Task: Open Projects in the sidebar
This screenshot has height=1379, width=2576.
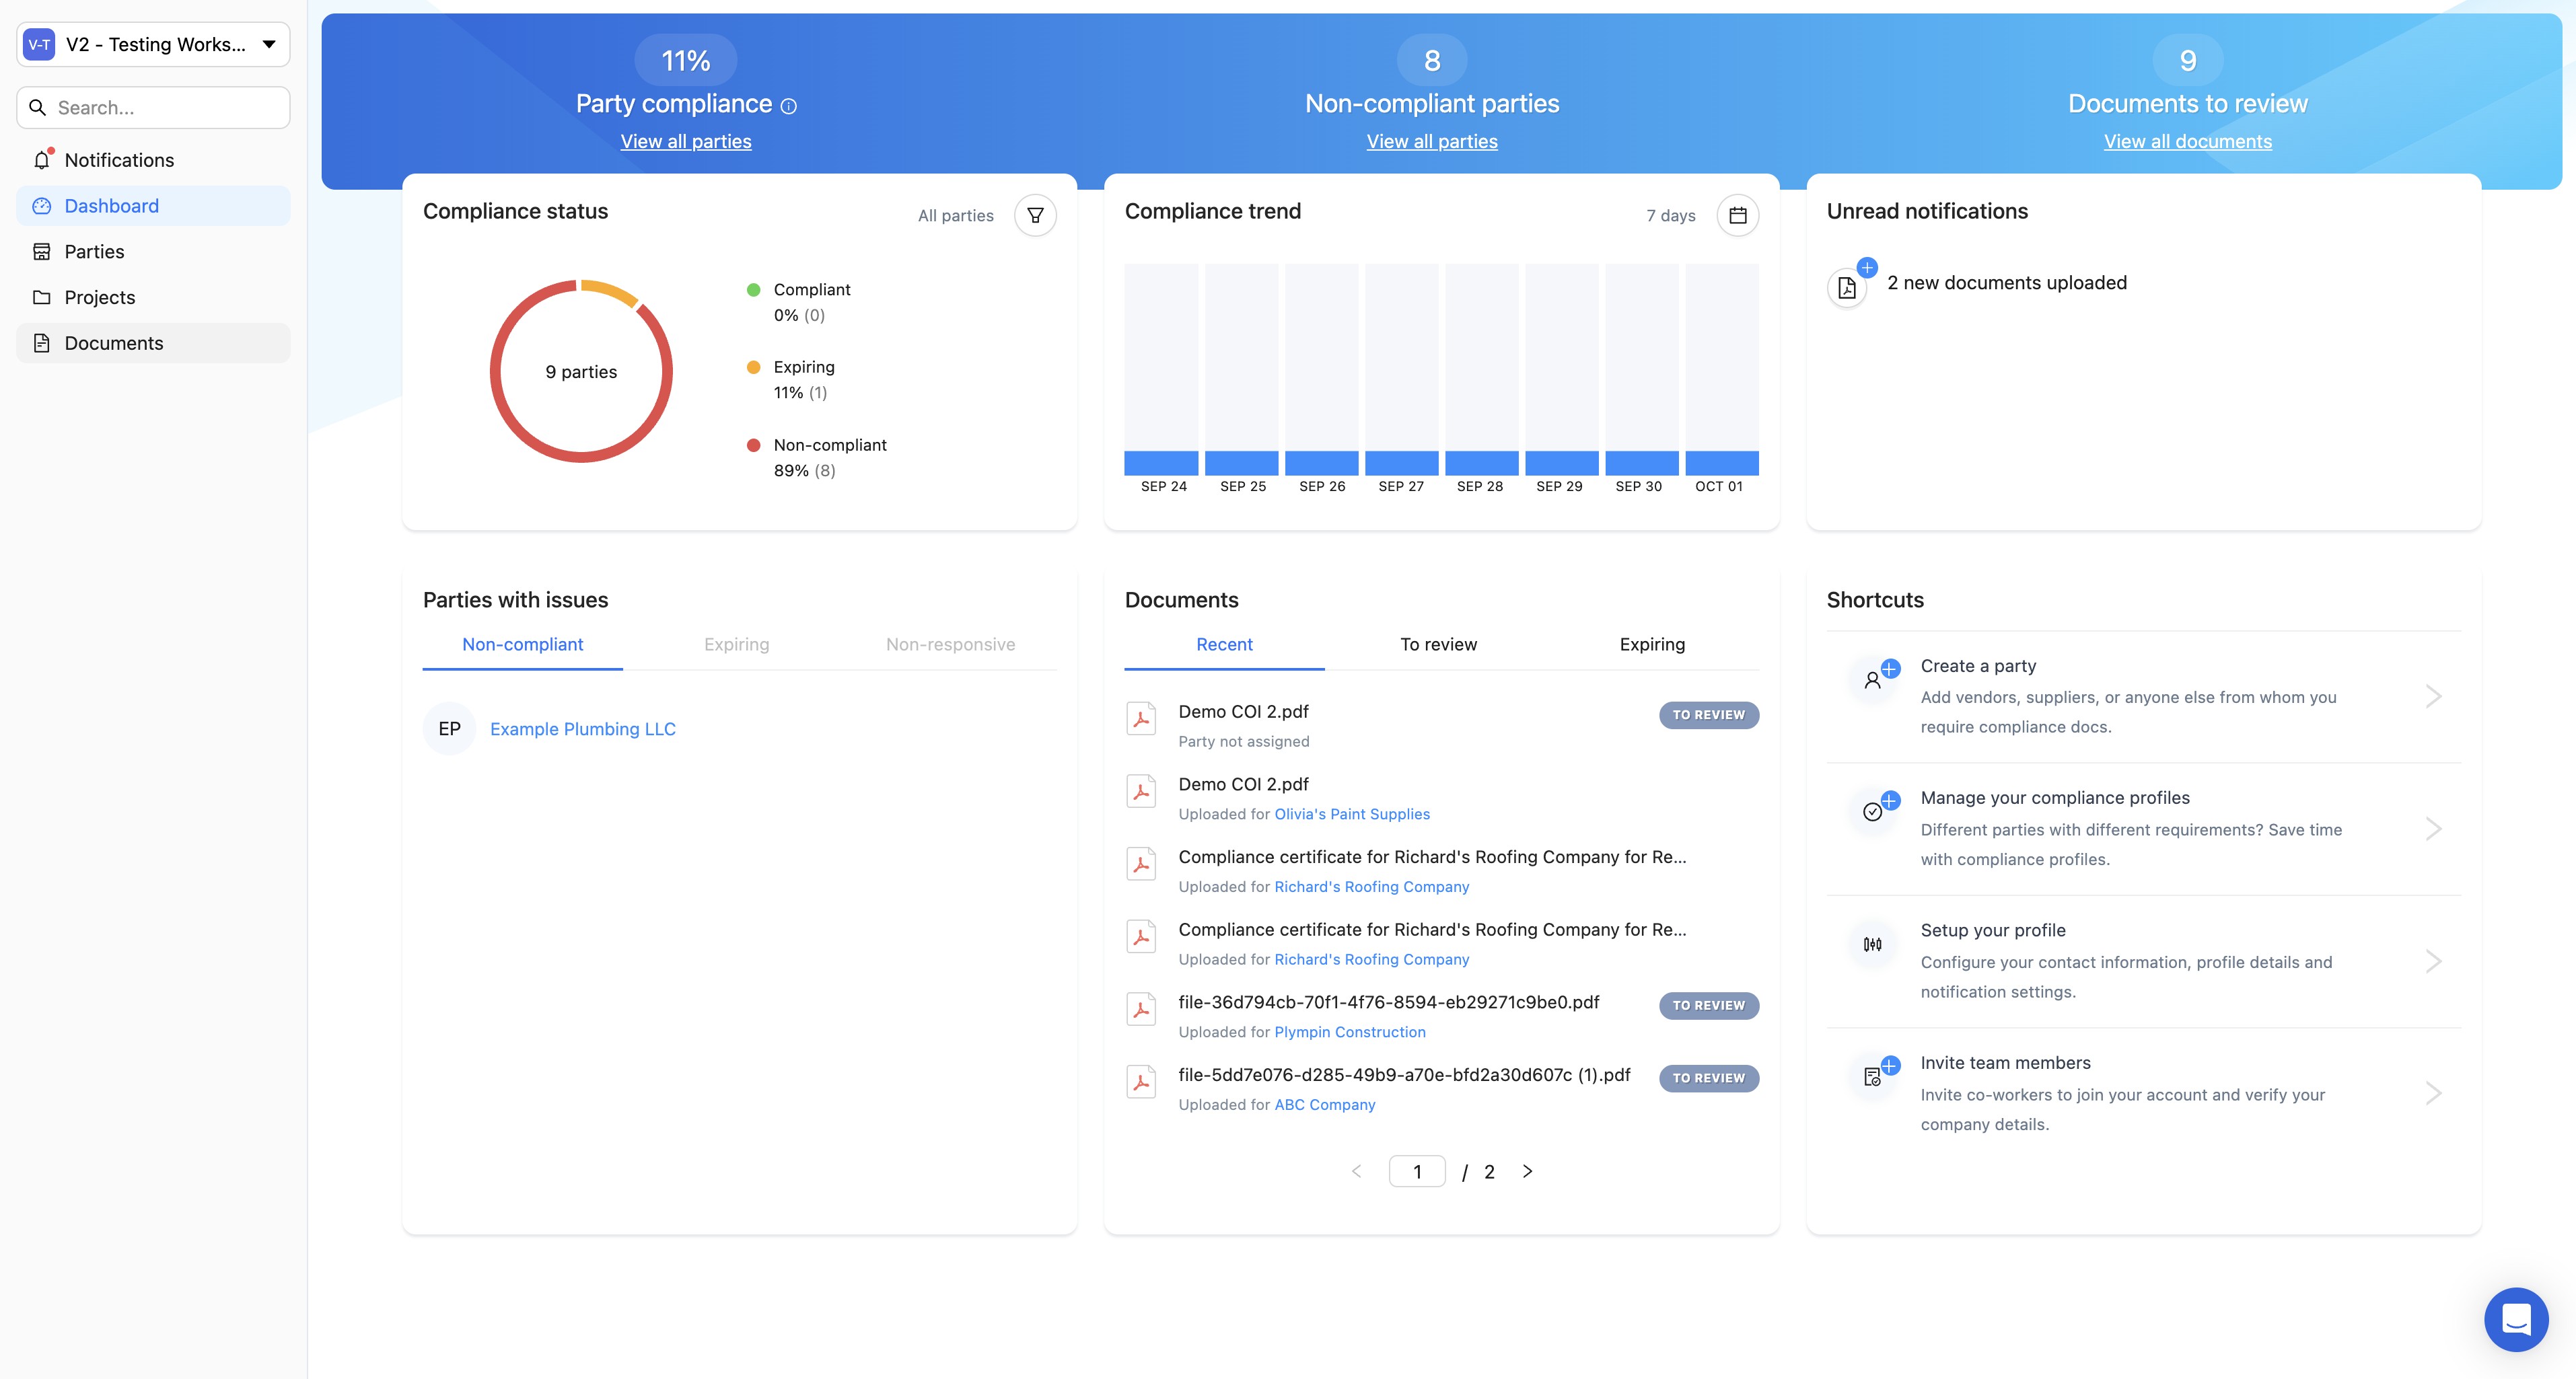Action: [x=99, y=297]
